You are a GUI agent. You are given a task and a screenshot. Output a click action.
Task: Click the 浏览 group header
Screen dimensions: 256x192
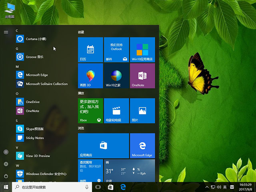[x=81, y=128]
